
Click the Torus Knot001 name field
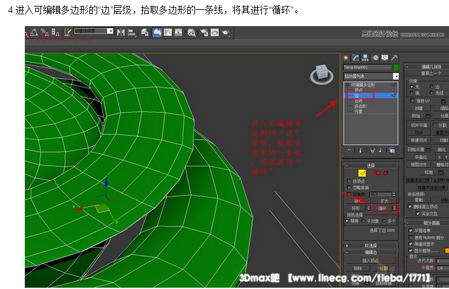367,67
